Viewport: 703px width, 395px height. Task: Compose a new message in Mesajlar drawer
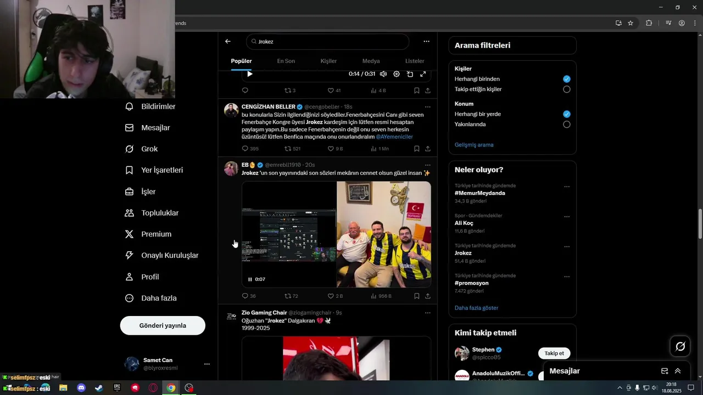[665, 371]
